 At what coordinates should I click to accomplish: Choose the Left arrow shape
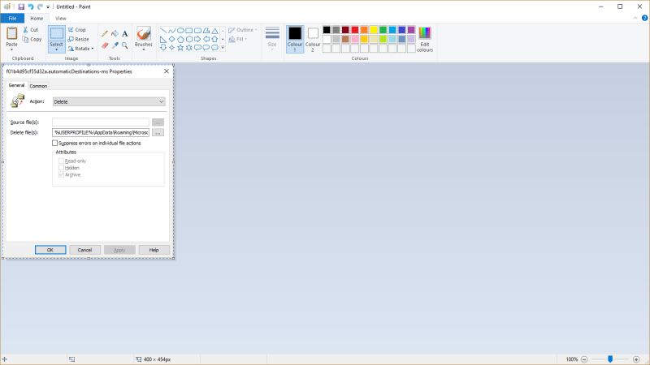point(206,39)
